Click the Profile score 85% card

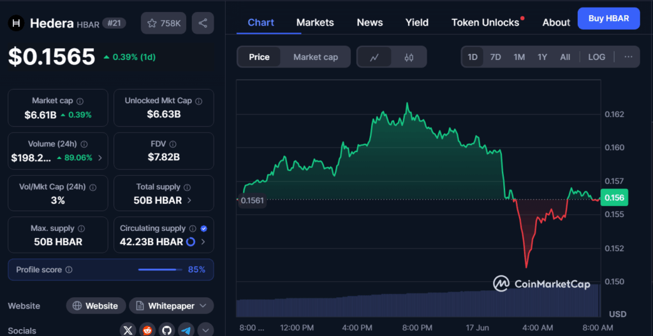pos(111,270)
